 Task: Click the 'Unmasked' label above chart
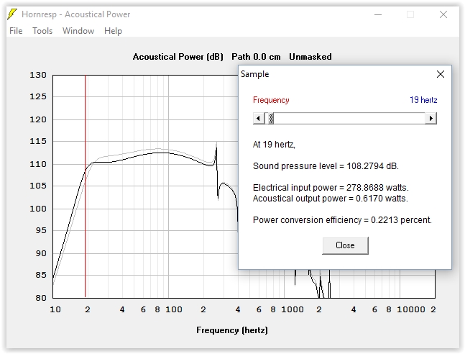click(x=310, y=57)
